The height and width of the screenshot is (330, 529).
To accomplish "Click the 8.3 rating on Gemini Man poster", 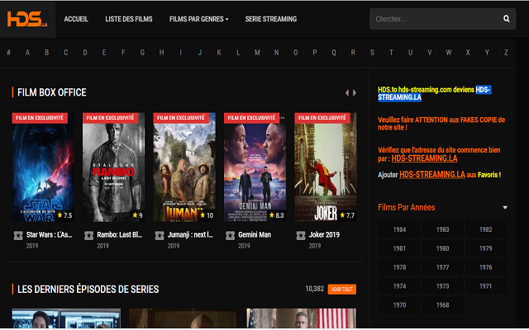I will [277, 215].
